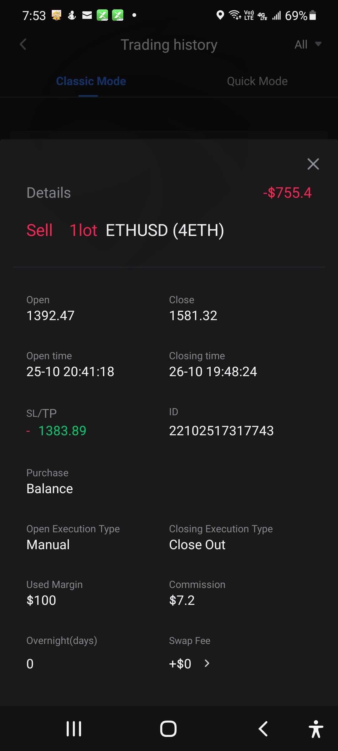Tap the 1383.89 take profit value

coord(62,431)
